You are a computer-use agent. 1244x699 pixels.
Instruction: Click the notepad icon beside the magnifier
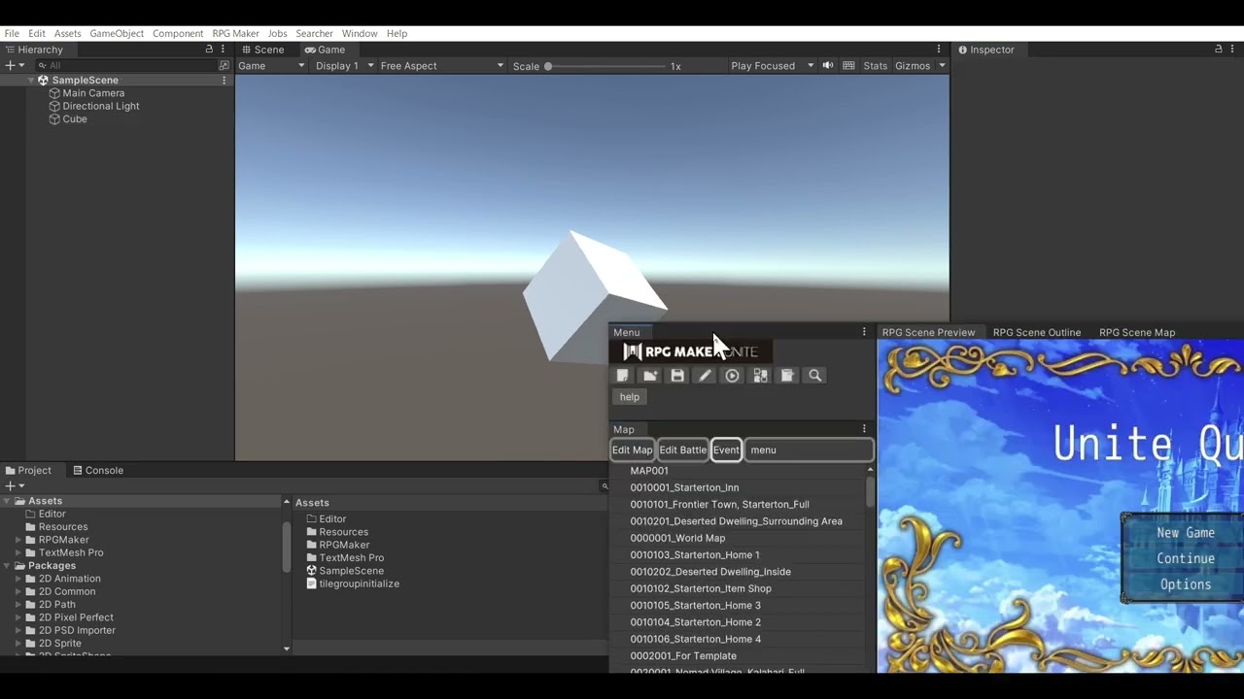787,376
